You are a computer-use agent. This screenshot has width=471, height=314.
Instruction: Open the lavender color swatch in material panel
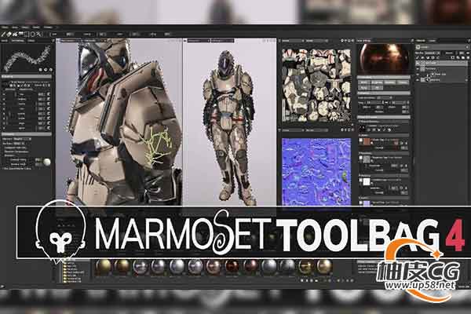pyautogui.click(x=367, y=203)
